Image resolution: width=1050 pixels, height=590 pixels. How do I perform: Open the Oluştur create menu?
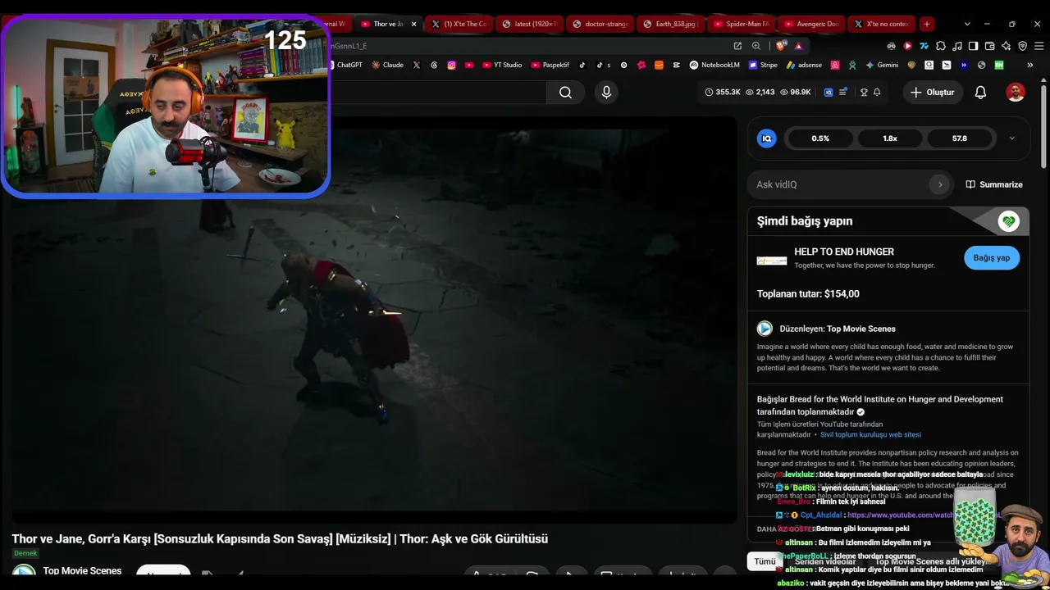tap(932, 93)
